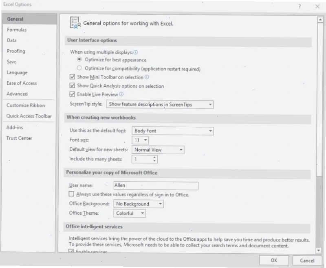Decrease the number of sheets with down arrow
Image resolution: width=326 pixels, height=268 pixels.
154,161
